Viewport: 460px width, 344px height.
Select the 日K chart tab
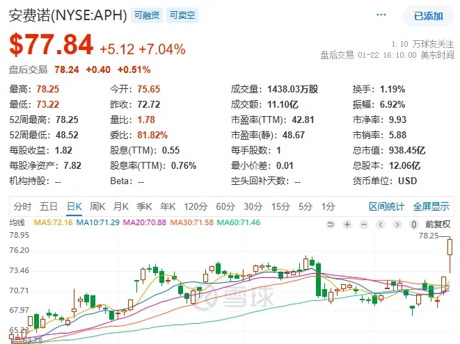[x=74, y=206]
